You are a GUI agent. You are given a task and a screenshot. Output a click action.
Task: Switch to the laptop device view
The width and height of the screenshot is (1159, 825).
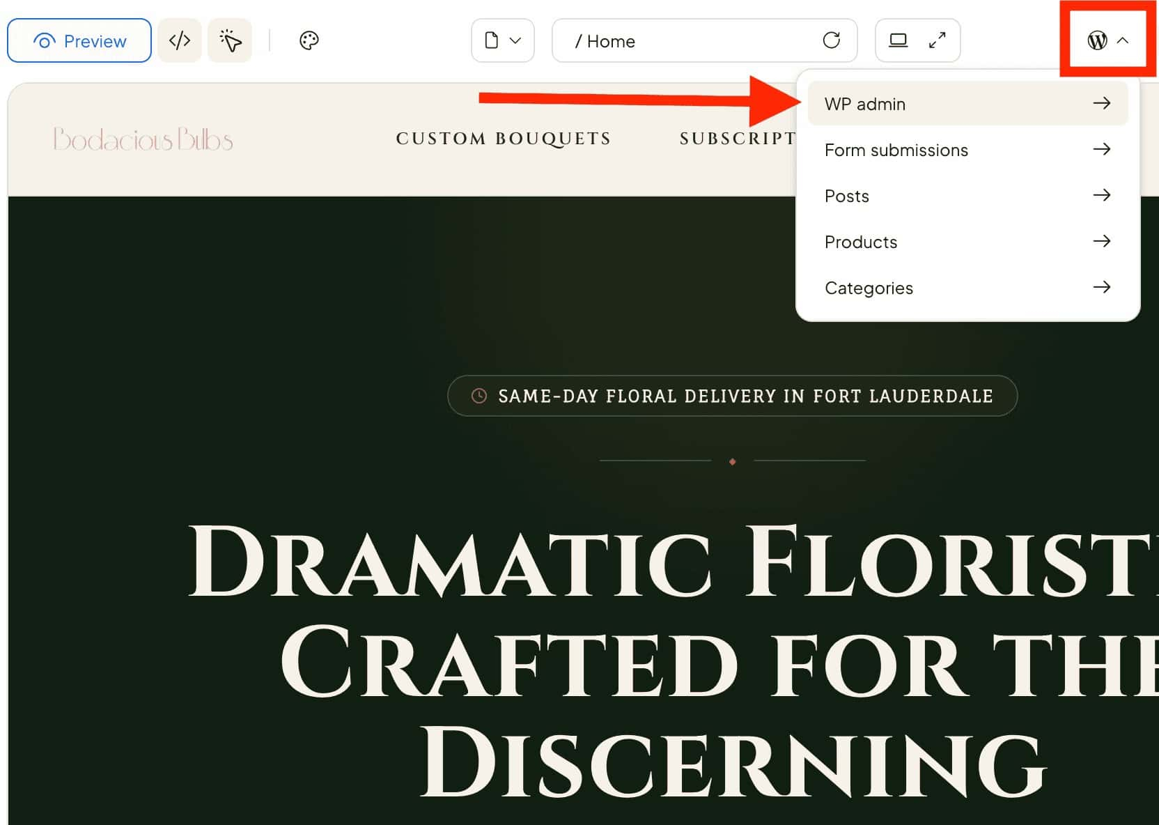click(899, 40)
